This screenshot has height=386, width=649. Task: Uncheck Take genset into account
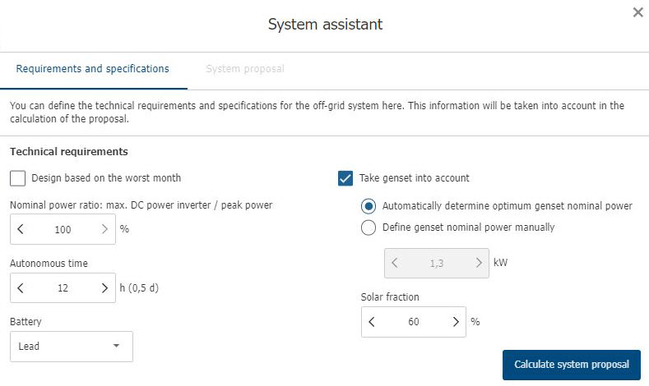click(346, 178)
